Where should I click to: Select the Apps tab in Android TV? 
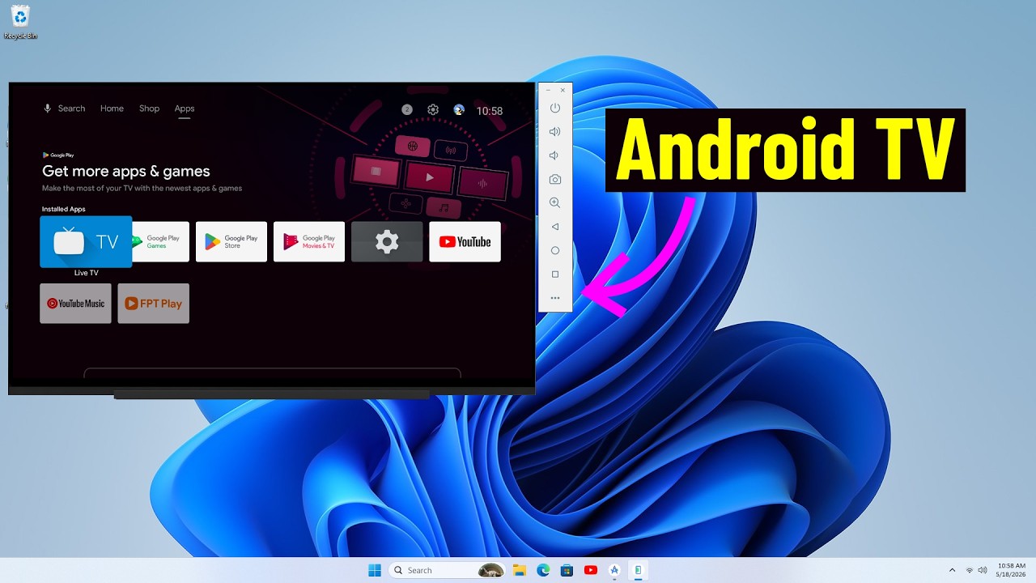click(x=185, y=109)
